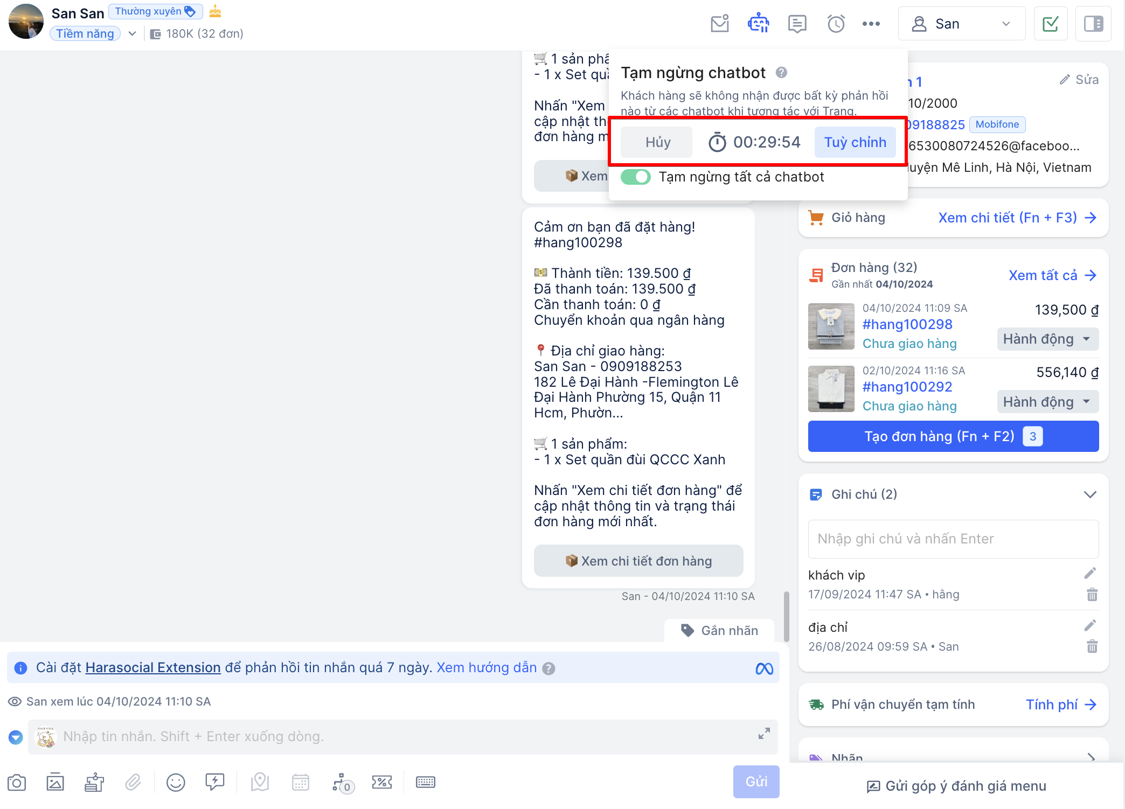Toggle the right sidebar panel button
The image size is (1125, 809).
click(x=1093, y=24)
